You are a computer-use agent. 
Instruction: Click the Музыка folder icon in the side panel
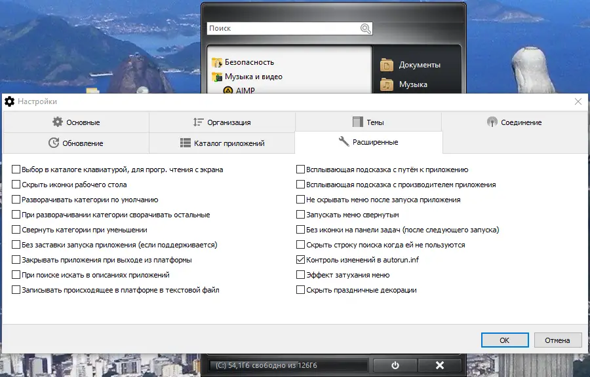pos(386,84)
